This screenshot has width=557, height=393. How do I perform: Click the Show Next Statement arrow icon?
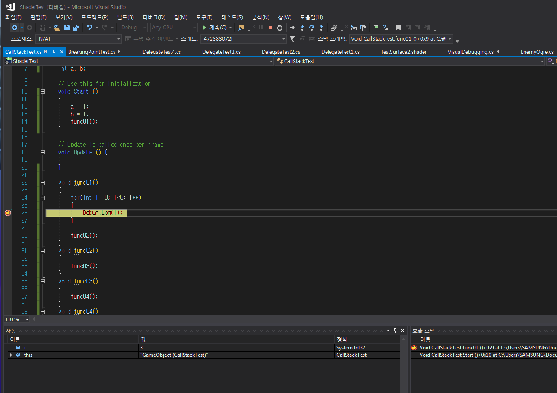[292, 28]
